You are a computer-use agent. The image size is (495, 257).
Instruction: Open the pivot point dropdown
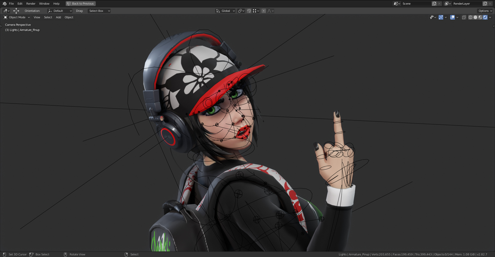[241, 11]
